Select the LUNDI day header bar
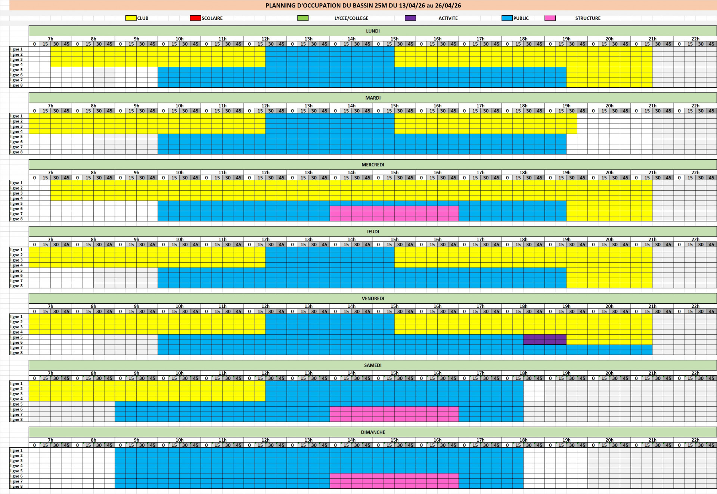 (373, 31)
